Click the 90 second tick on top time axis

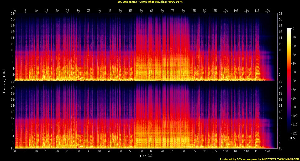(204, 11)
